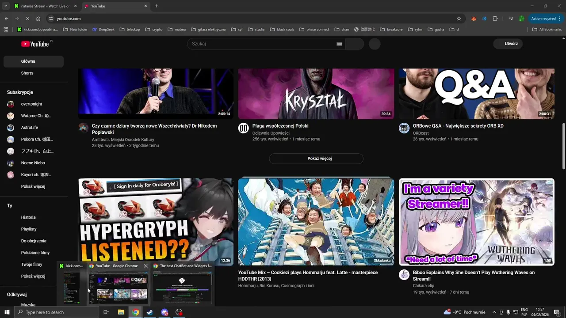Bookmark this page with the star icon
This screenshot has height=318, width=566.
(459, 19)
